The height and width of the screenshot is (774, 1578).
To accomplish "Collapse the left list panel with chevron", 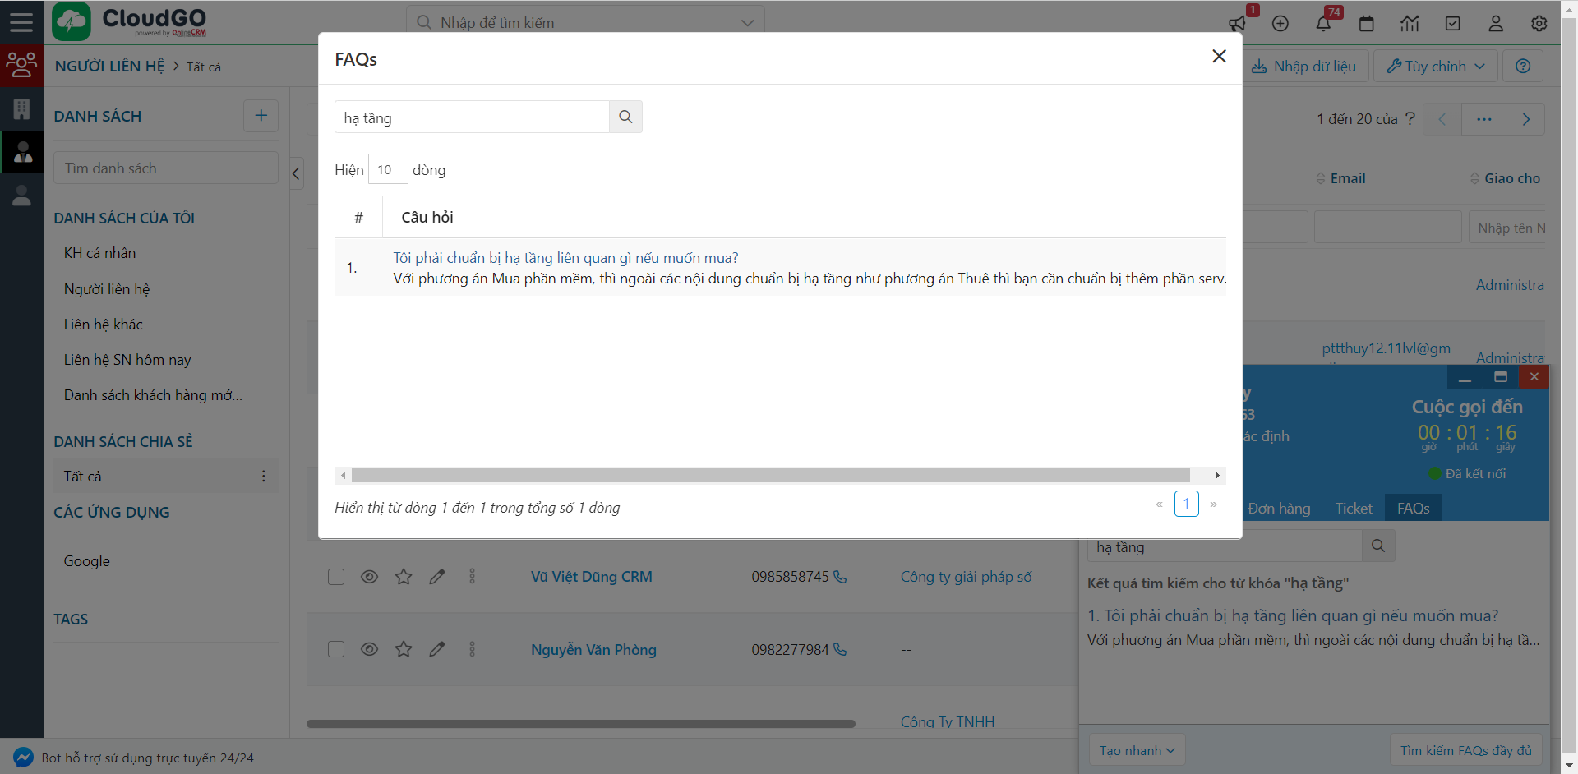I will point(297,173).
